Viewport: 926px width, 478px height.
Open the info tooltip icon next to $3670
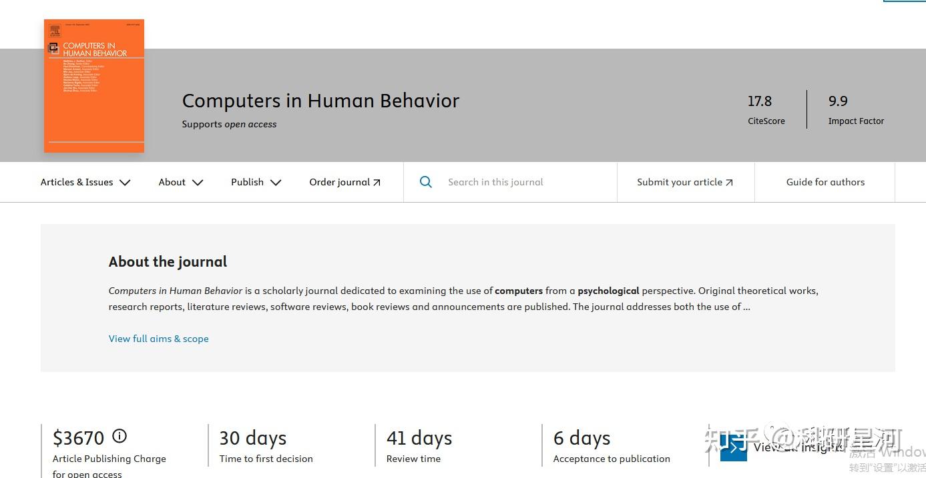click(x=119, y=436)
